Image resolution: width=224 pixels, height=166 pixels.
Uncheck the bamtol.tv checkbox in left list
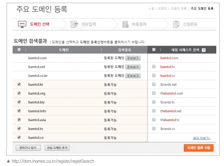tap(19, 128)
